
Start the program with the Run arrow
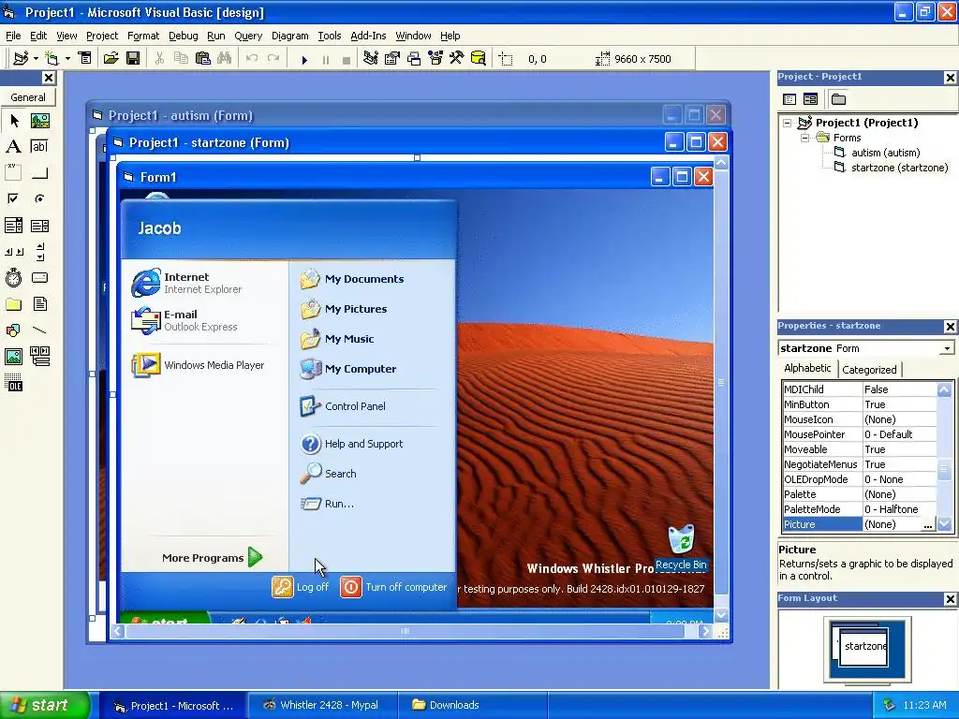pos(304,59)
